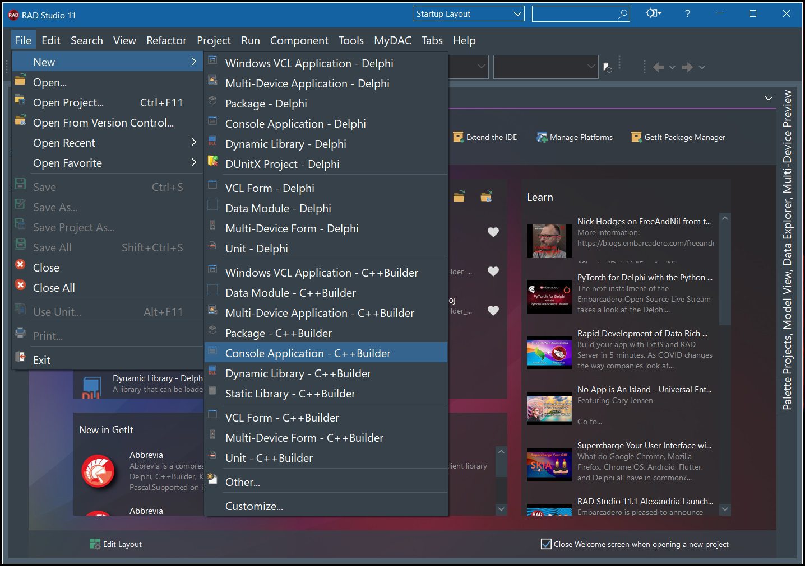
Task: Click the Multi-Device Form - Delphi phone icon
Action: tap(212, 225)
